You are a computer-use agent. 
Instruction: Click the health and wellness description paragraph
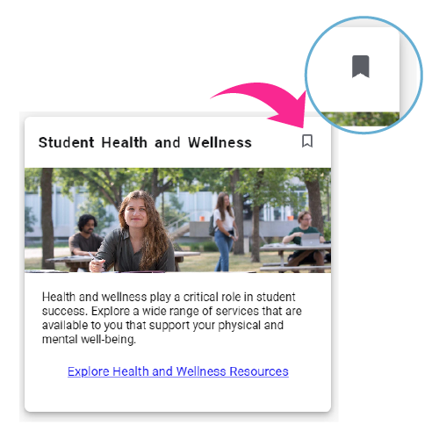(x=172, y=318)
